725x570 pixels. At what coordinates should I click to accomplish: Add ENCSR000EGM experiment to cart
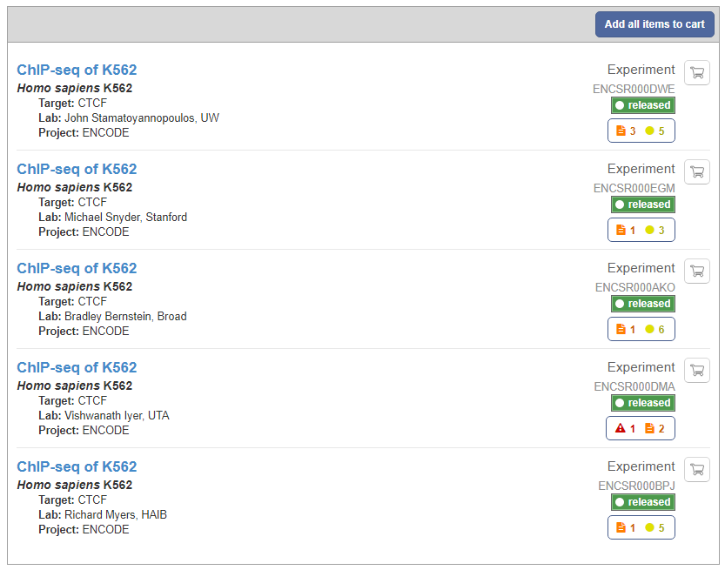[697, 172]
